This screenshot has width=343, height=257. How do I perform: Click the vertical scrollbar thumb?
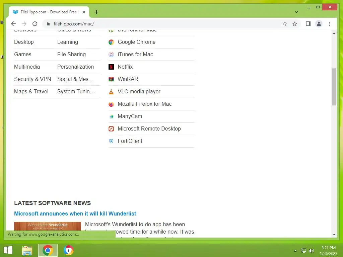(334, 87)
